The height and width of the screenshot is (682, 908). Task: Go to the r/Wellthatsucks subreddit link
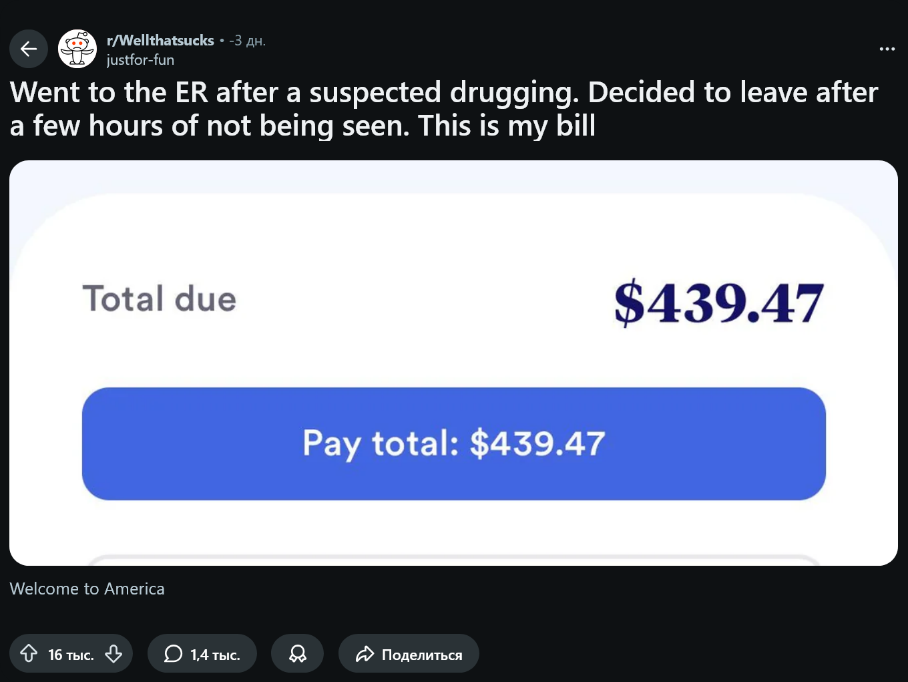click(160, 41)
